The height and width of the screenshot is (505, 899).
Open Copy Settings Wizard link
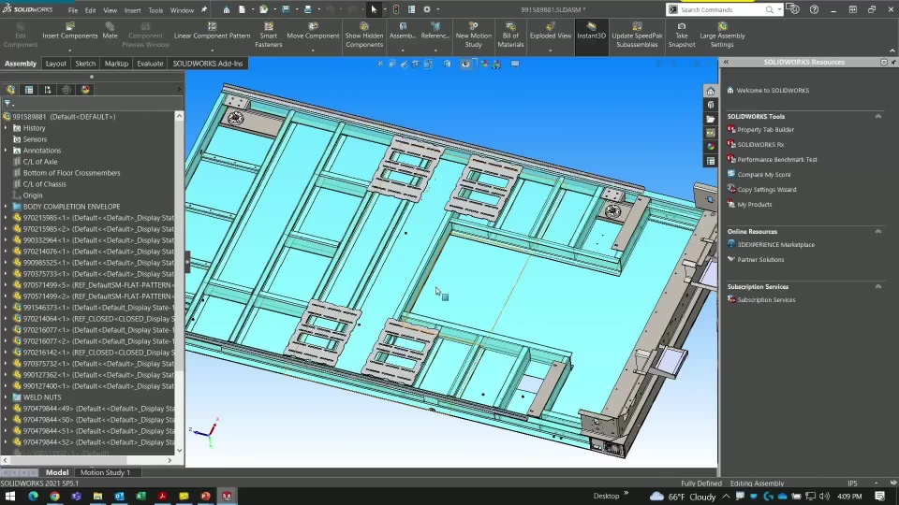(767, 190)
